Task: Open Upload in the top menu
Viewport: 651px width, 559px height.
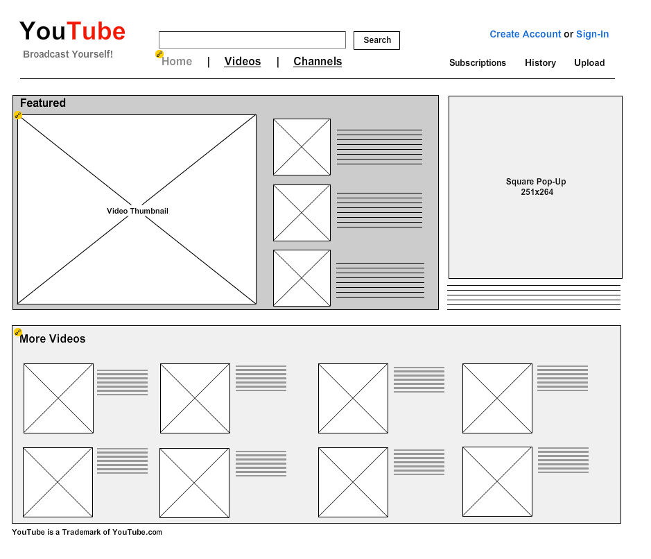Action: tap(589, 62)
